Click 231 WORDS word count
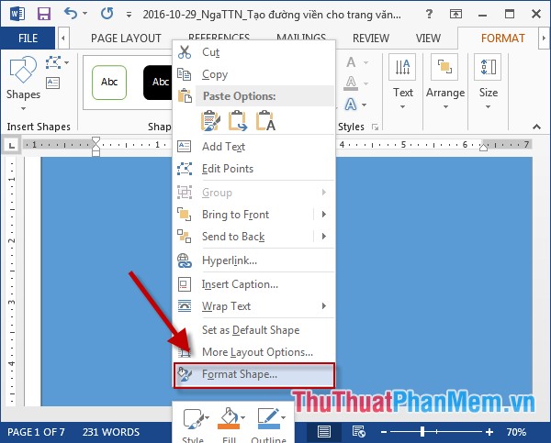This screenshot has height=443, width=551. pyautogui.click(x=111, y=432)
